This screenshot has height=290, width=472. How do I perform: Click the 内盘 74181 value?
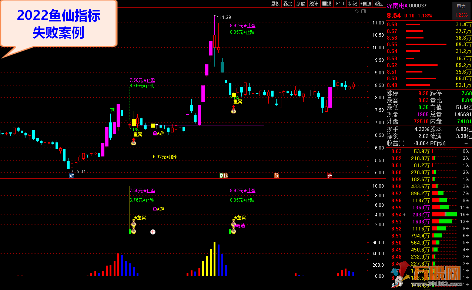click(x=464, y=121)
